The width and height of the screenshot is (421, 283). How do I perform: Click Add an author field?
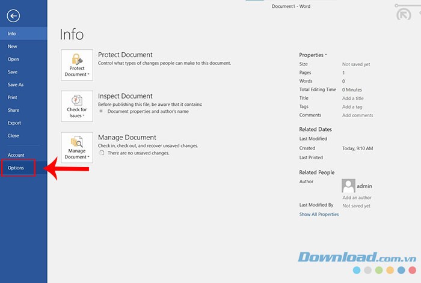[x=357, y=197]
